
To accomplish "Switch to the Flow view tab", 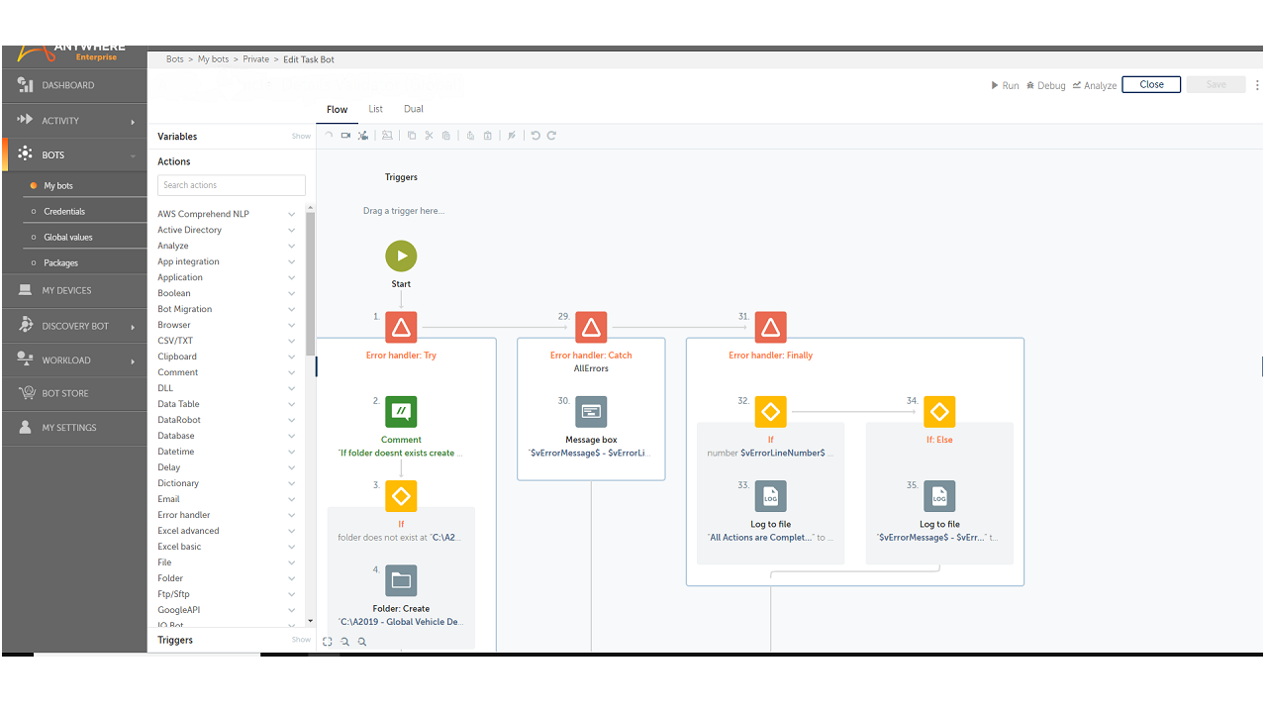I will pyautogui.click(x=338, y=109).
